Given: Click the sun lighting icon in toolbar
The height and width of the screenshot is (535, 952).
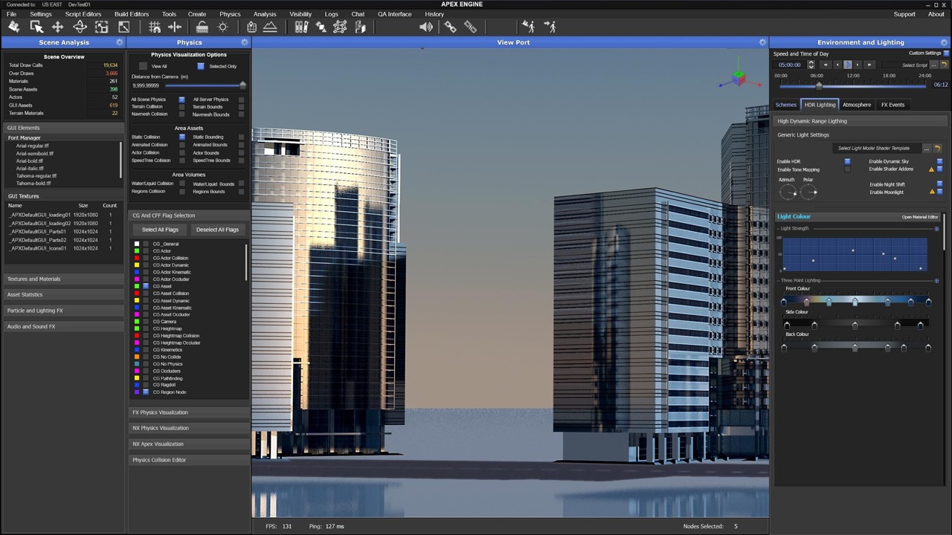Looking at the screenshot, I should point(222,27).
